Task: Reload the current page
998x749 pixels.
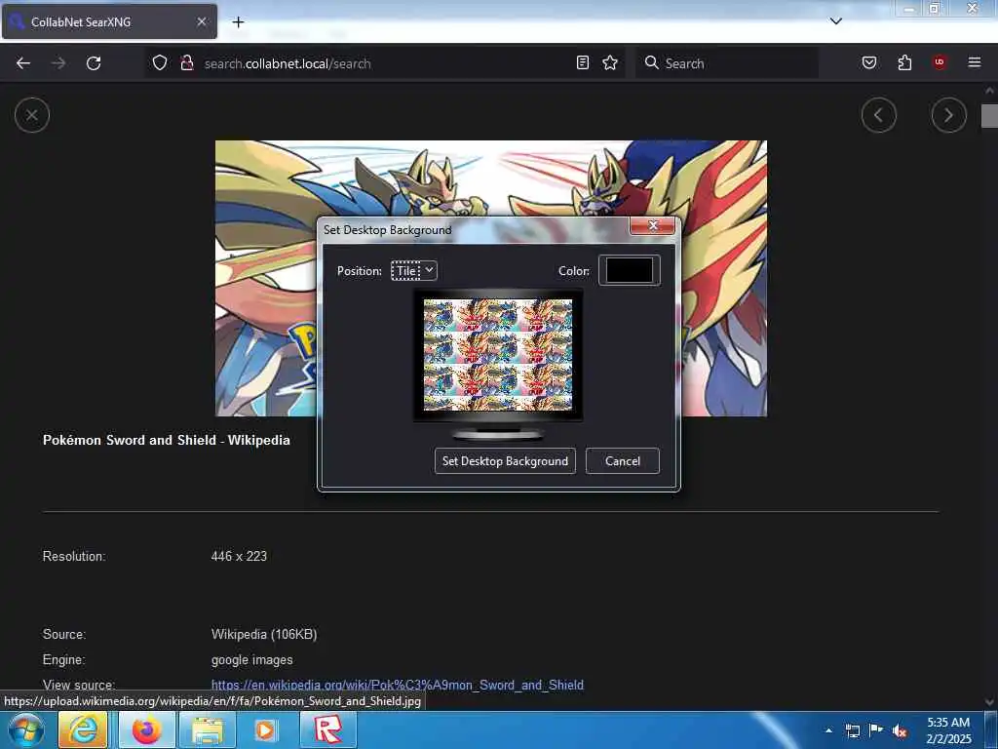Action: (94, 63)
